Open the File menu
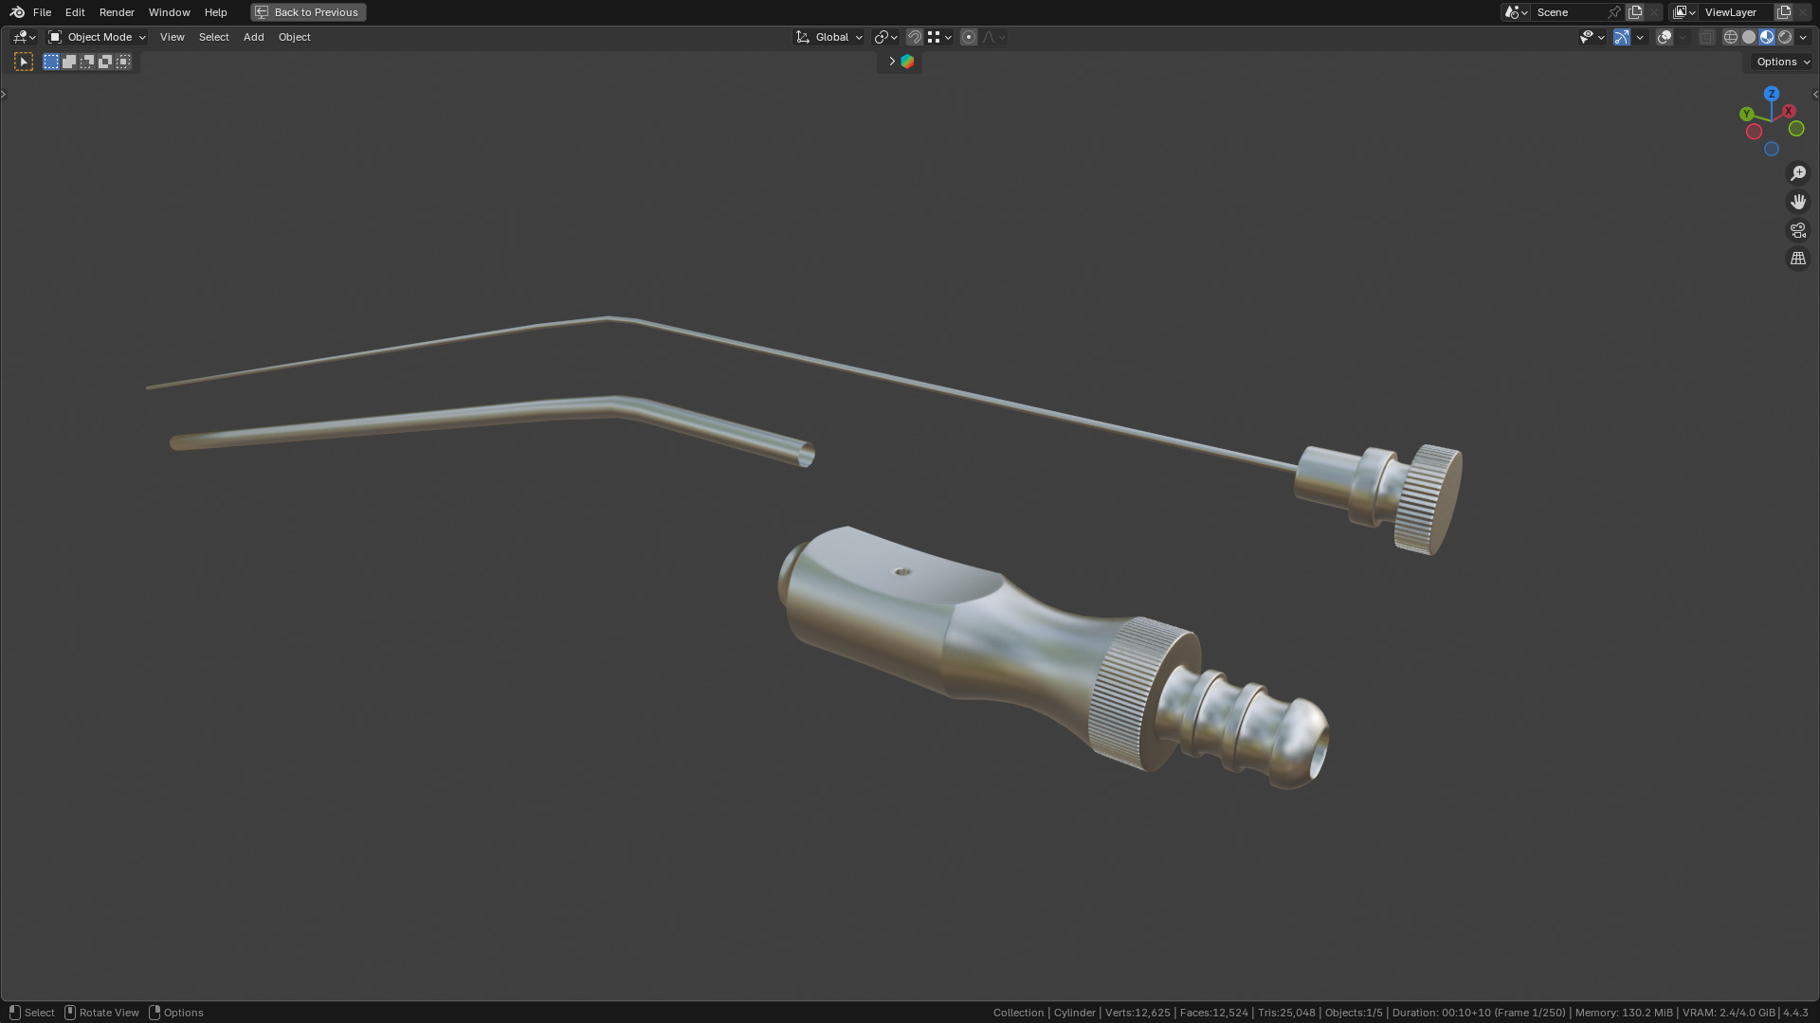 click(42, 12)
